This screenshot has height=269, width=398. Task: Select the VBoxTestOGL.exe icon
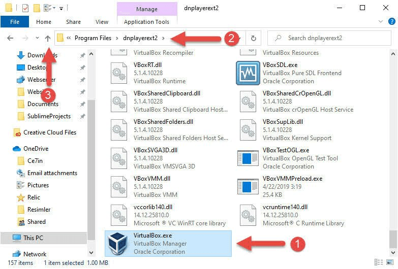coord(248,158)
